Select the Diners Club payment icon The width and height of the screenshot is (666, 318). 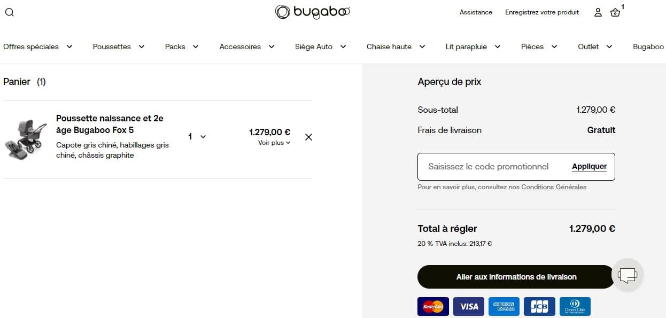[x=575, y=306]
